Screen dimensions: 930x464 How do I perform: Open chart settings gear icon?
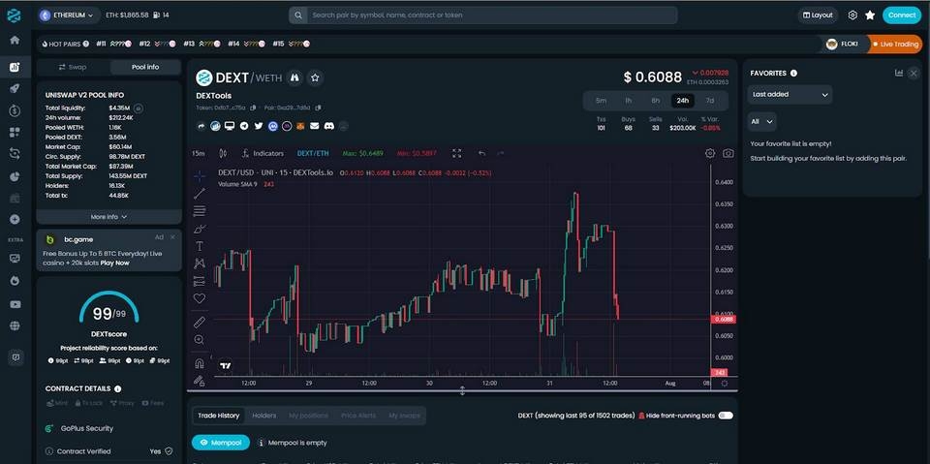click(x=710, y=153)
